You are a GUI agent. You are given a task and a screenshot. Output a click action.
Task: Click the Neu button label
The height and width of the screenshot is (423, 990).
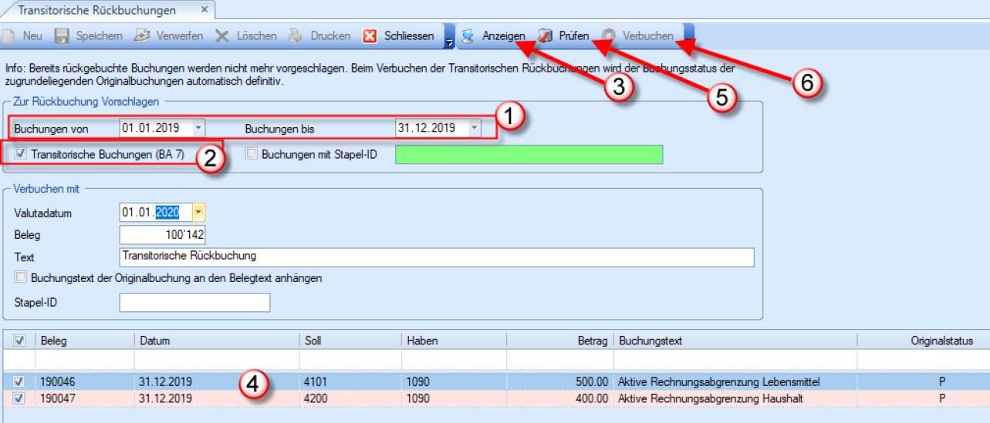[x=32, y=35]
